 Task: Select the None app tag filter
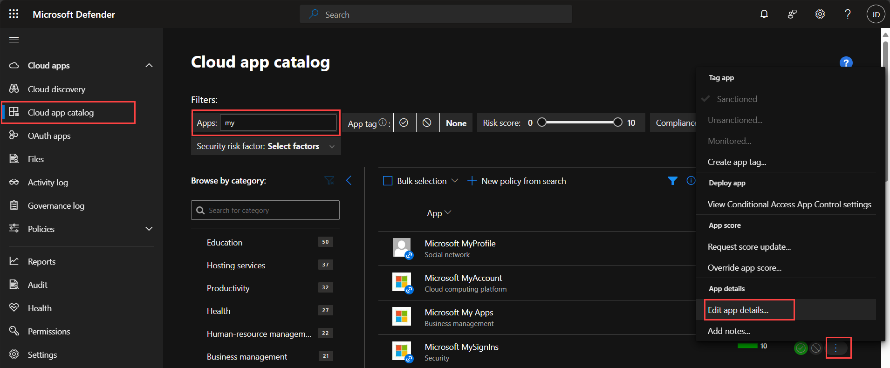(456, 123)
